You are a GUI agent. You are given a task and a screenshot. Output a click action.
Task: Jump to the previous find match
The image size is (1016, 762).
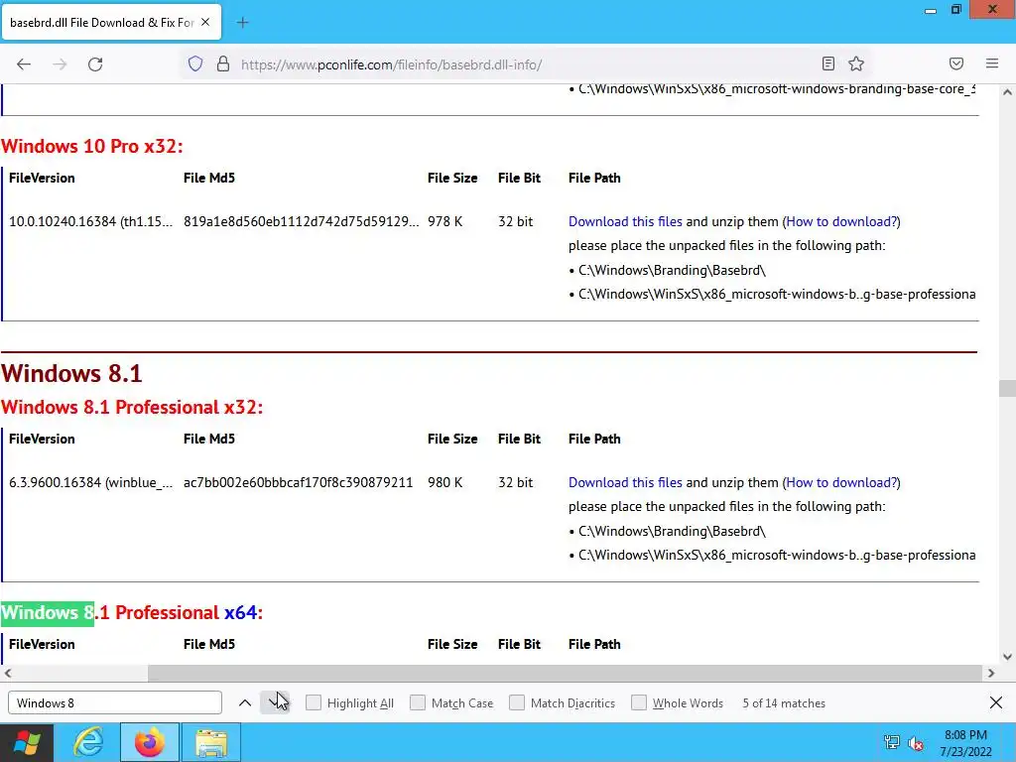pyautogui.click(x=245, y=703)
